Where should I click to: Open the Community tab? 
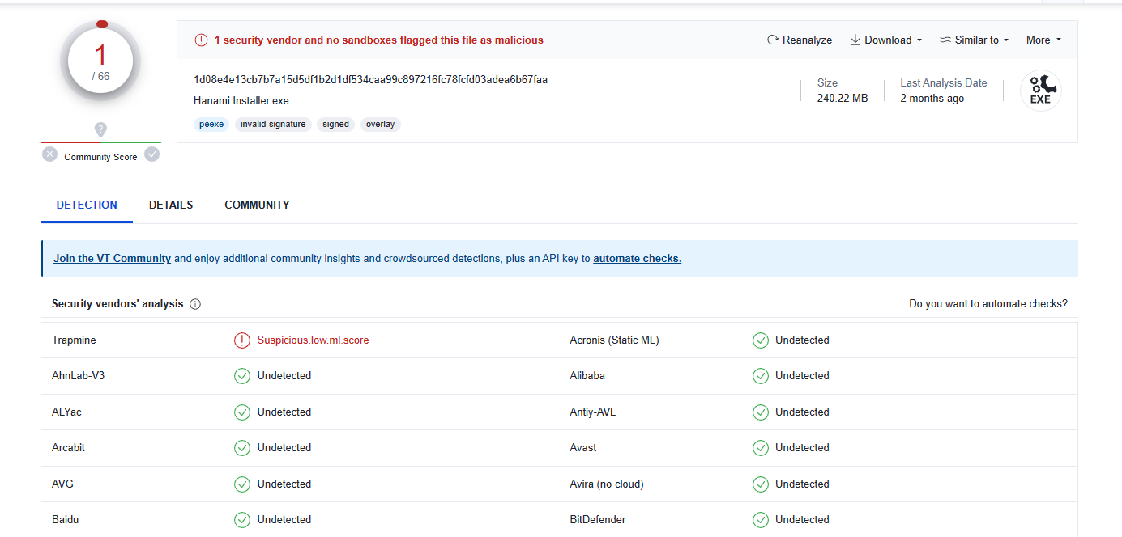coord(257,205)
